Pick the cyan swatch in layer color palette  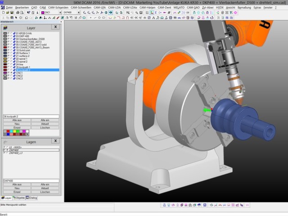(x=11, y=131)
